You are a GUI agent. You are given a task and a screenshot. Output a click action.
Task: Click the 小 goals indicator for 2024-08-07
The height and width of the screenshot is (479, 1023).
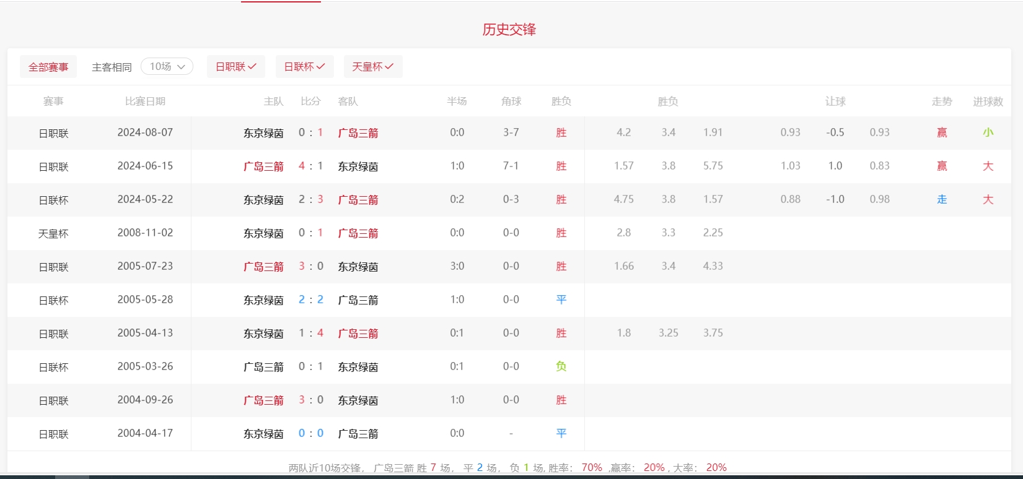point(988,132)
